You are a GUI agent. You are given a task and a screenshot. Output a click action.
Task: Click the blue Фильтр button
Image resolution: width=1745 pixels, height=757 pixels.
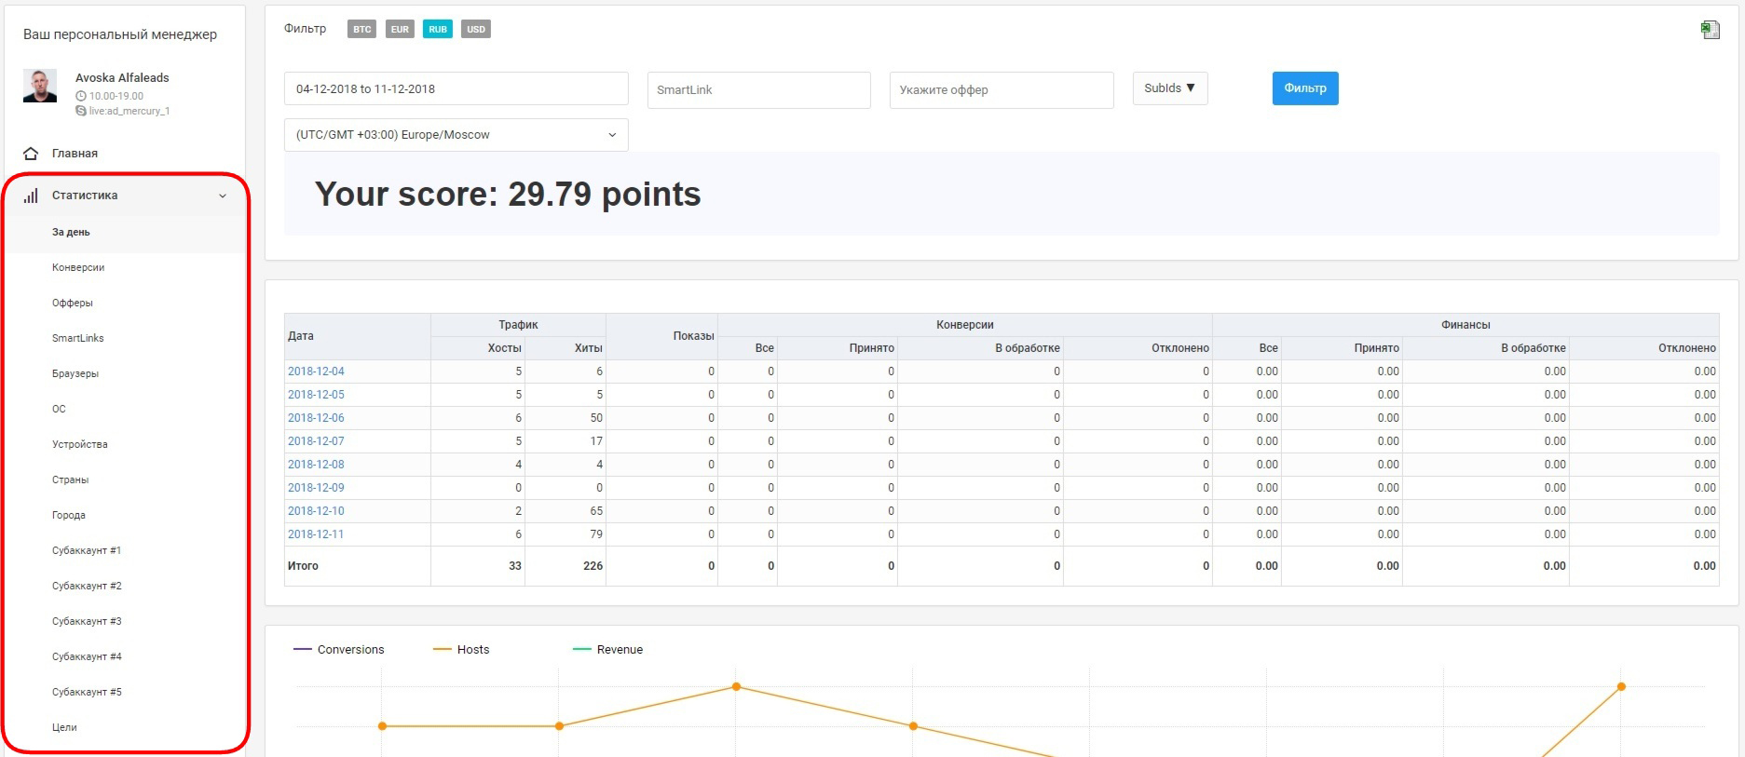pyautogui.click(x=1305, y=88)
